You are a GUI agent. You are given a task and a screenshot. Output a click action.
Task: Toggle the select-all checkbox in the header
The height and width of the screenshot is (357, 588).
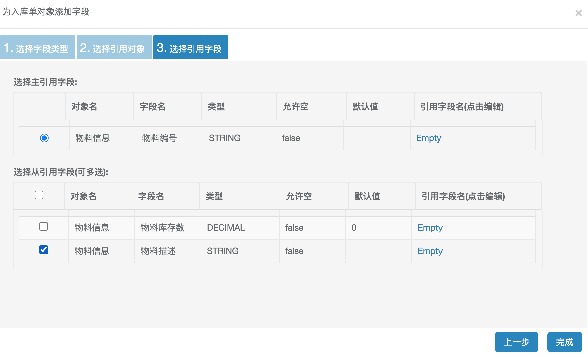pyautogui.click(x=39, y=194)
